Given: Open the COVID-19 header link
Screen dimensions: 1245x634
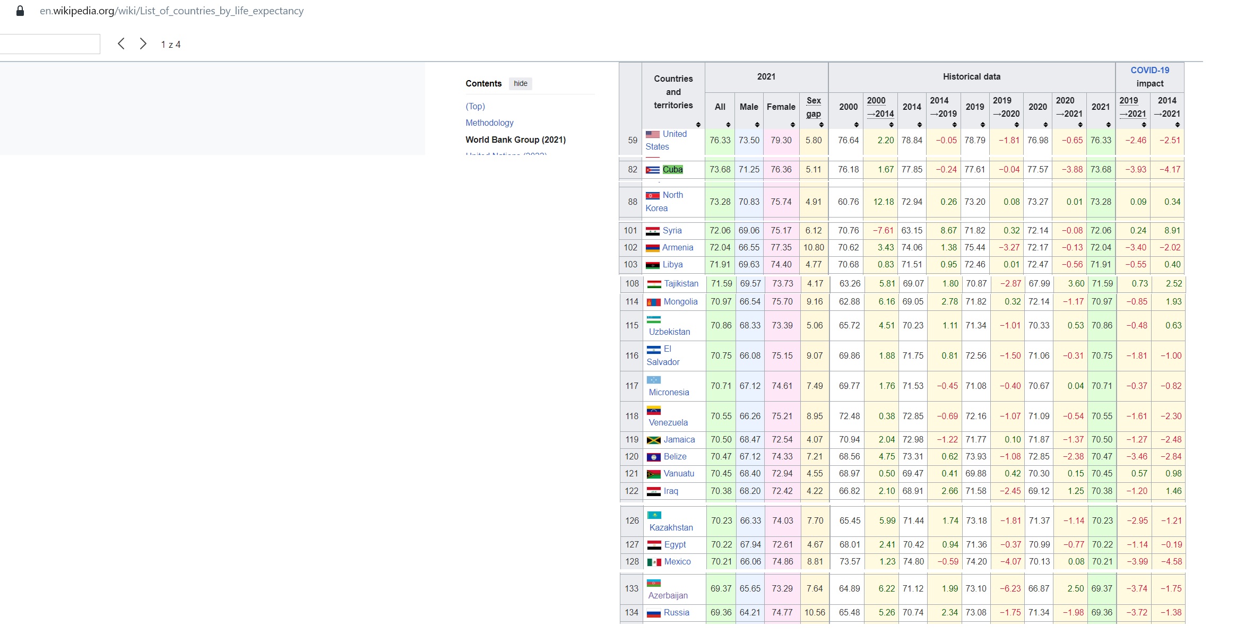Looking at the screenshot, I should click(1149, 70).
